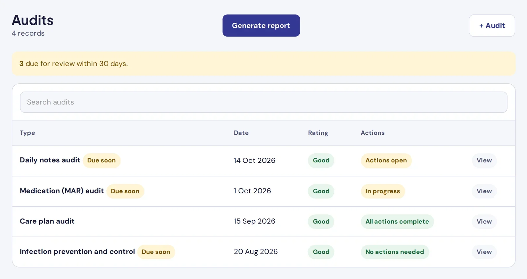Select the Daily notes audit title
527x279 pixels.
pyautogui.click(x=50, y=160)
